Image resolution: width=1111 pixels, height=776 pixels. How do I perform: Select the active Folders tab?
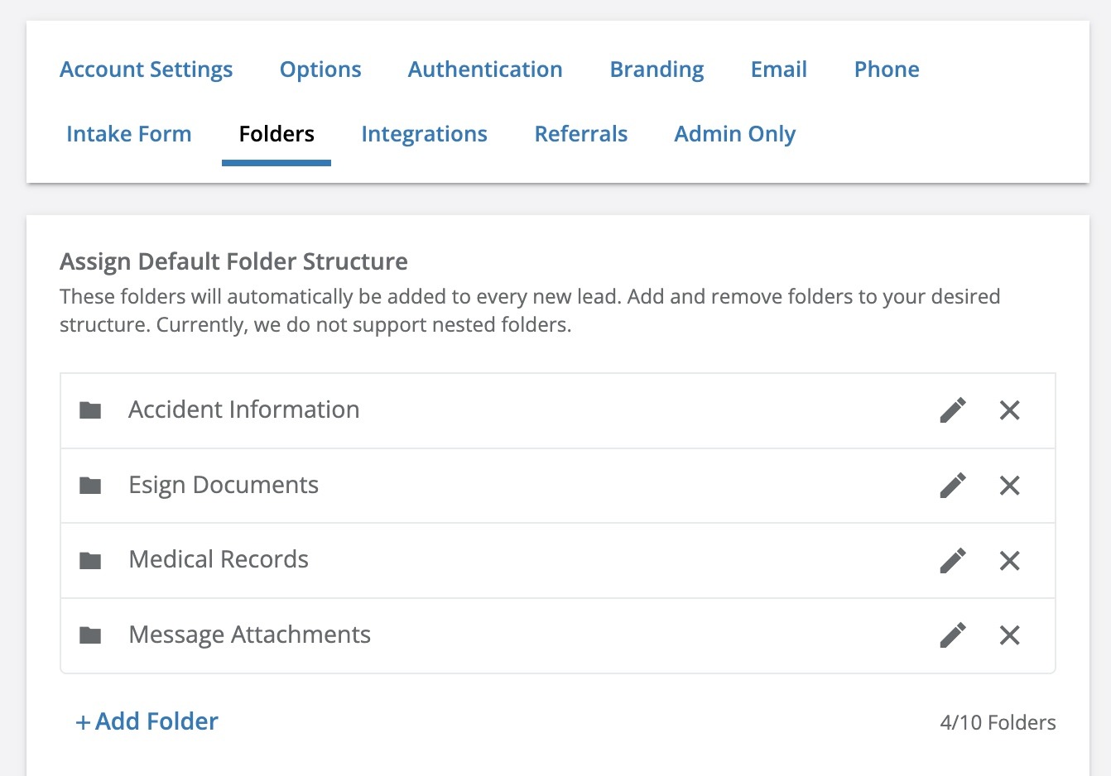[x=277, y=134]
